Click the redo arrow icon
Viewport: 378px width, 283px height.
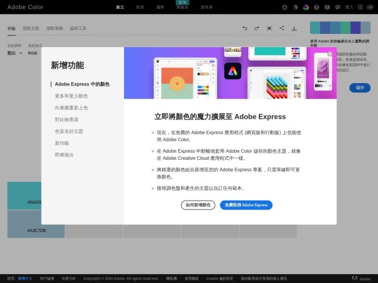click(x=257, y=28)
